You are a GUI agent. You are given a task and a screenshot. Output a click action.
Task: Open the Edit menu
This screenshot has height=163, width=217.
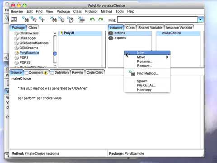29,11
